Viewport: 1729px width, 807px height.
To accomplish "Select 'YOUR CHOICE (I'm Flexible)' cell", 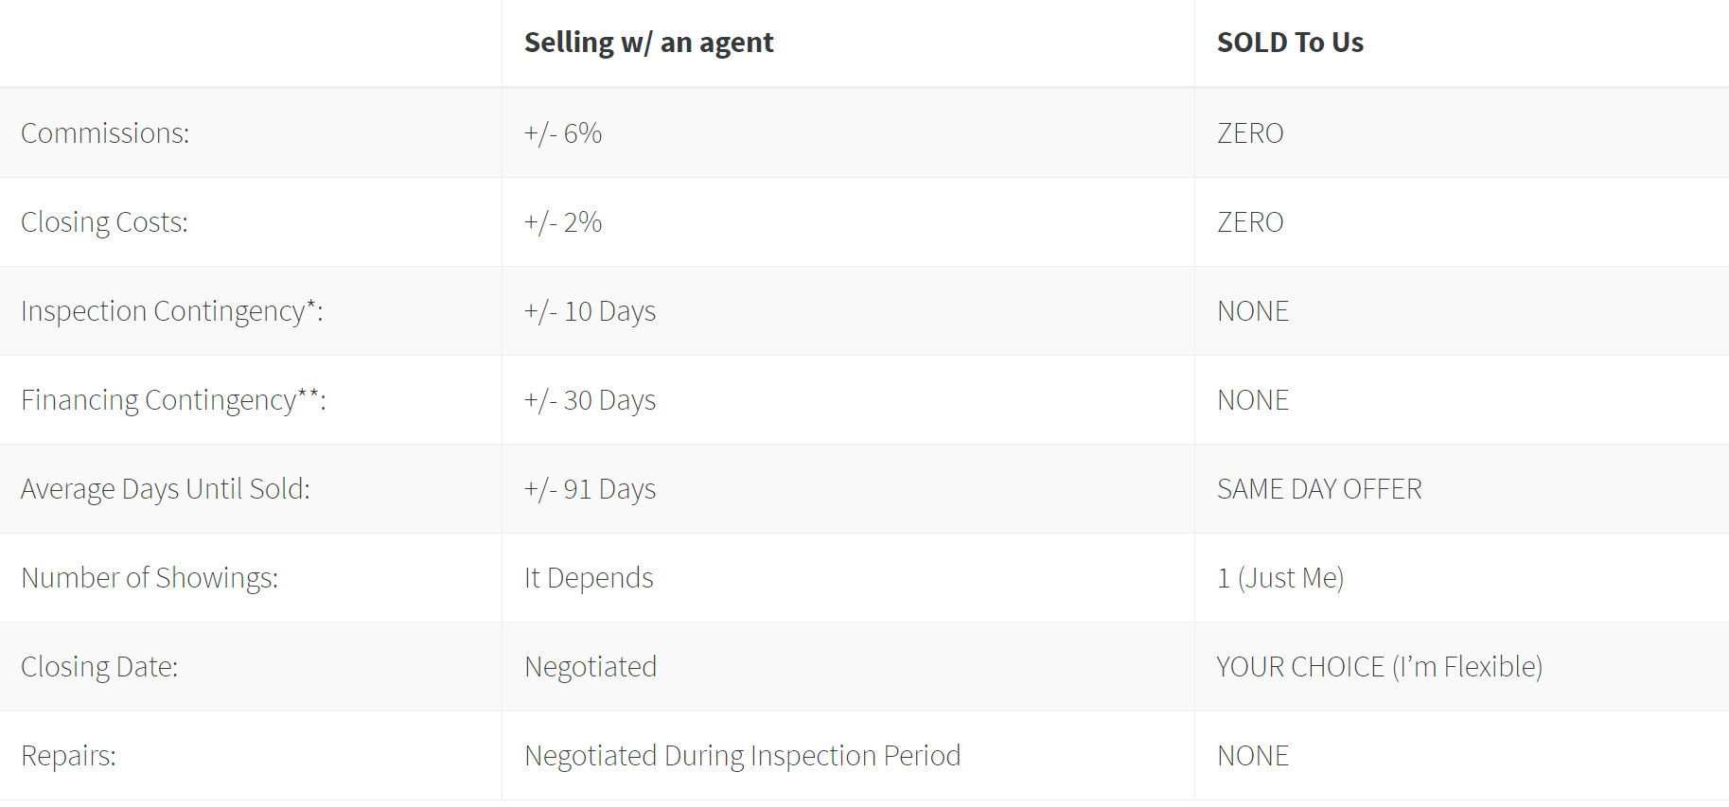I will coord(1380,667).
